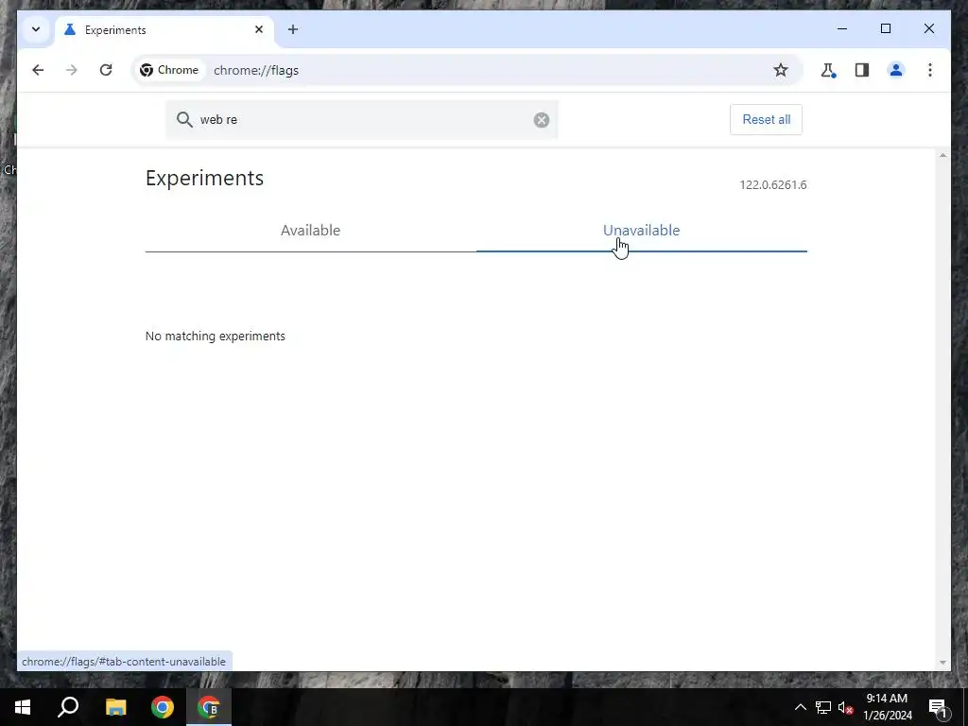Viewport: 968px width, 726px height.
Task: Clear the flags search with the X icon
Action: (542, 120)
